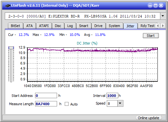Click the y-axis label 6.9
The height and width of the screenshot is (122, 168).
(23, 63)
